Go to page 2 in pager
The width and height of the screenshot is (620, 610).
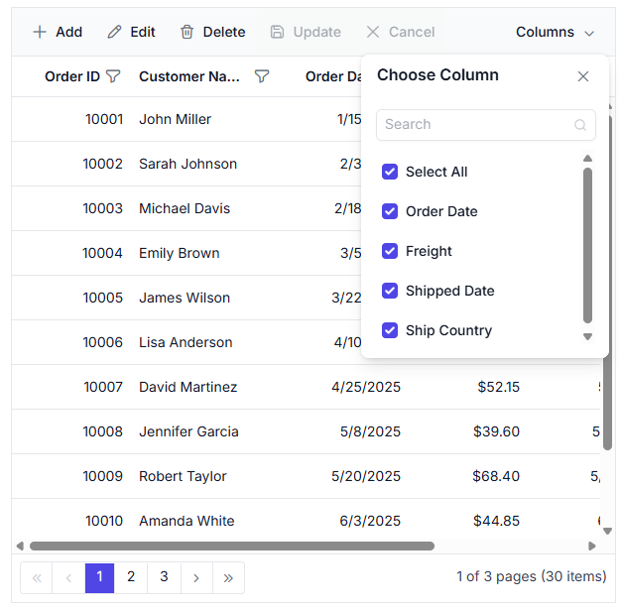131,578
